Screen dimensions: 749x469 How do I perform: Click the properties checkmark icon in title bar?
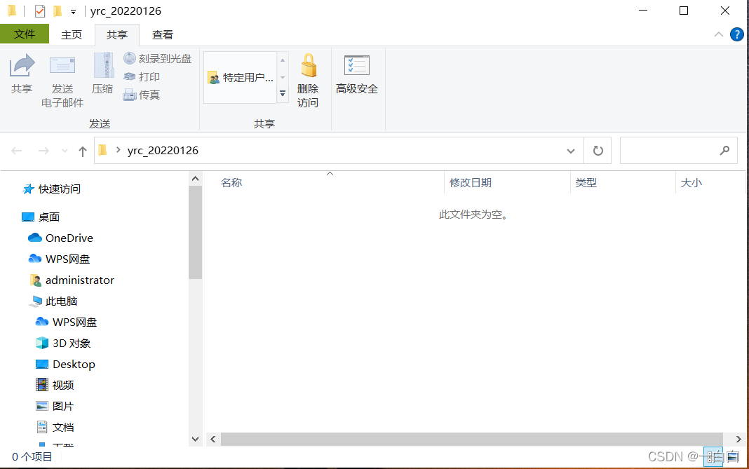[40, 11]
